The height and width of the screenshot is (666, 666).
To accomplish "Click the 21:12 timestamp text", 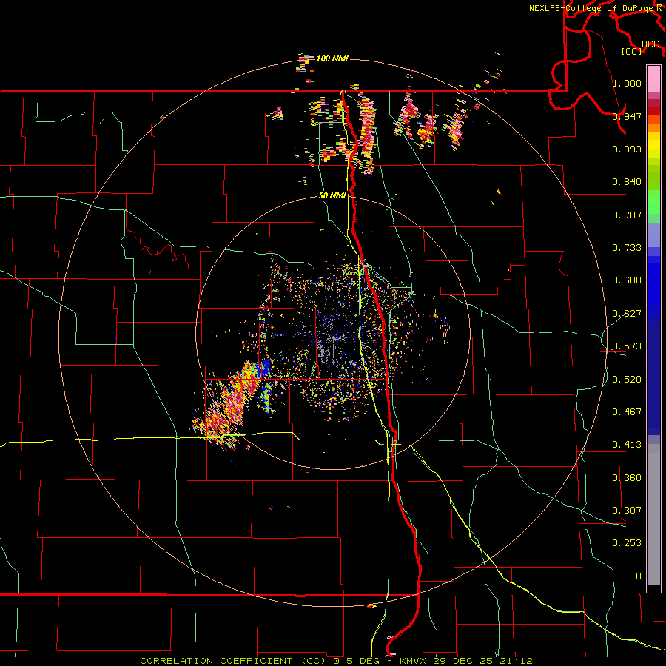I will (x=516, y=661).
